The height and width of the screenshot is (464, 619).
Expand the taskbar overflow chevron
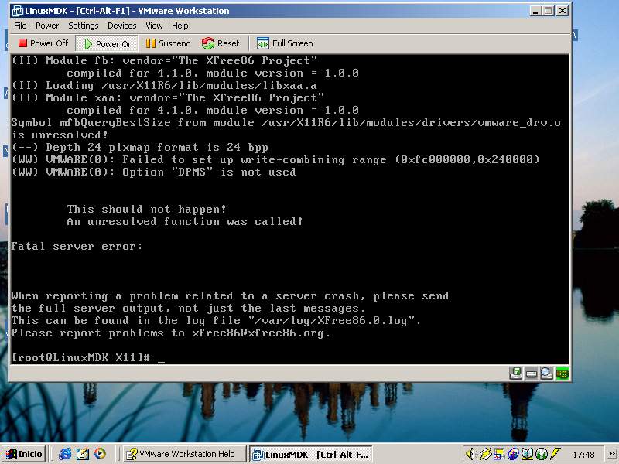coord(611,454)
